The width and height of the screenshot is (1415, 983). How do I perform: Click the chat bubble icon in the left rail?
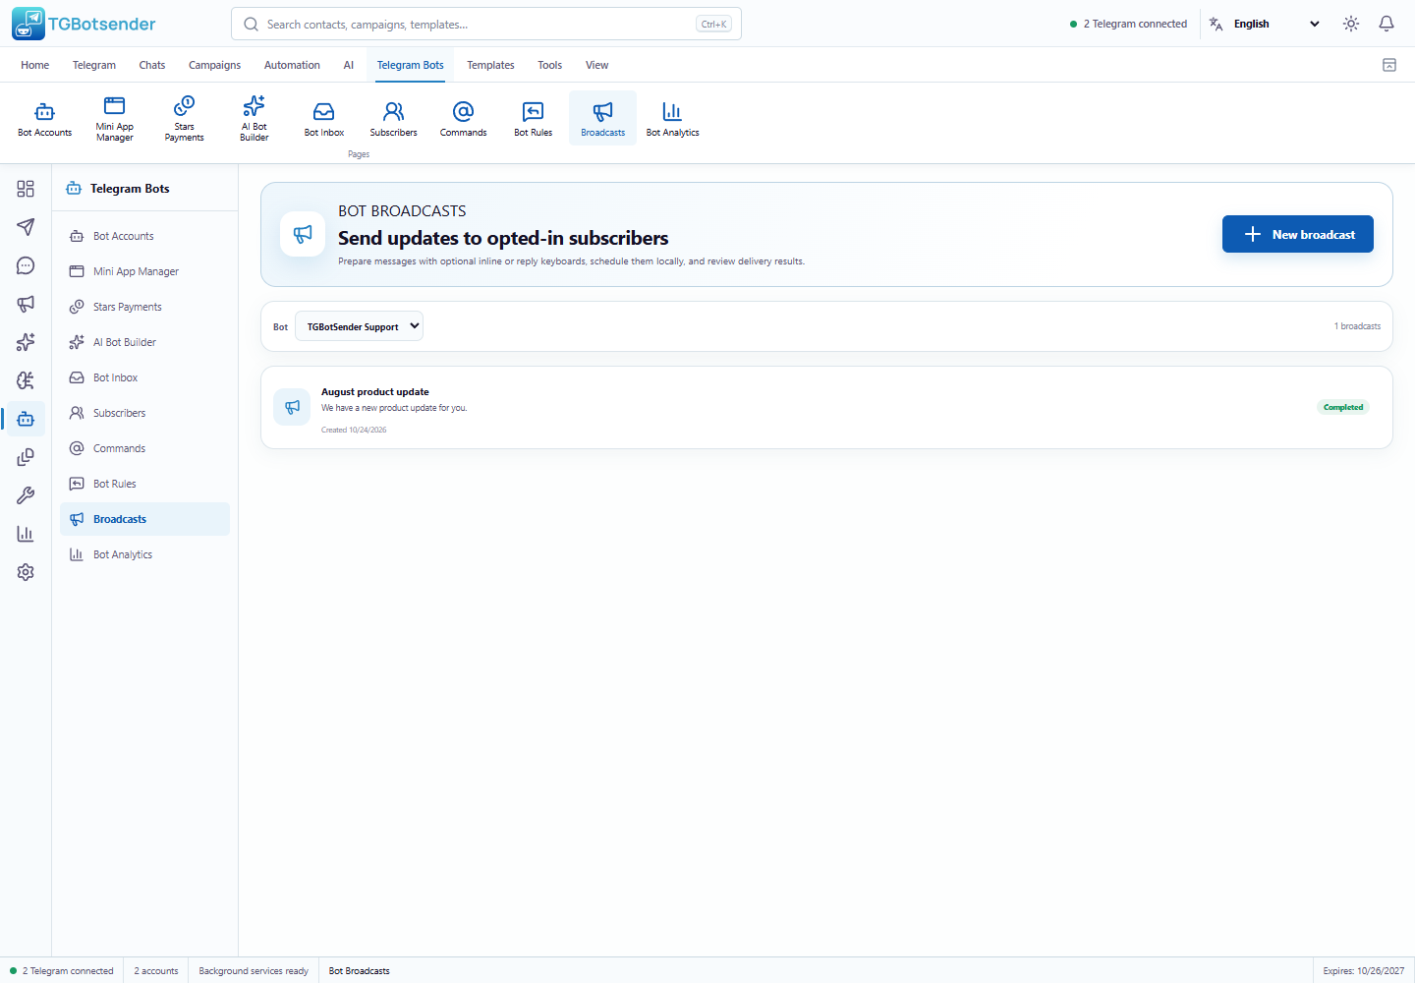point(26,265)
